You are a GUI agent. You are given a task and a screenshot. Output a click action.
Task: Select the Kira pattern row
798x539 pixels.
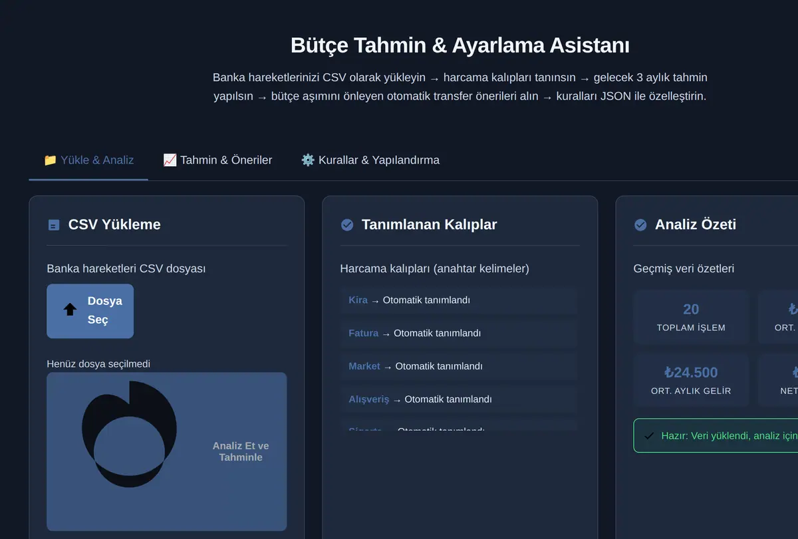(458, 300)
